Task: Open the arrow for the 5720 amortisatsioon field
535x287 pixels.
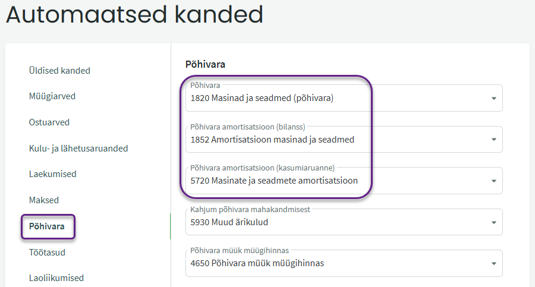Action: (493, 181)
